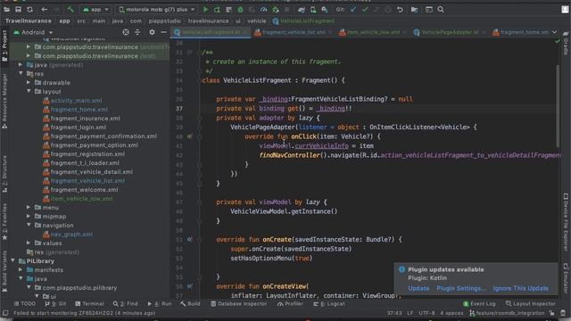Open the Structure side tool window
571x321 pixels.
[4, 175]
